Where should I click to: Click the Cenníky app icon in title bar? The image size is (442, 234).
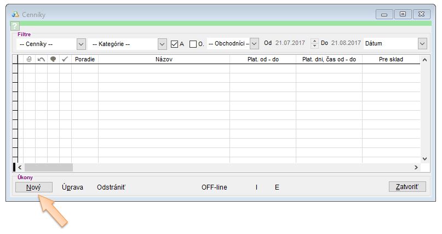click(x=15, y=14)
